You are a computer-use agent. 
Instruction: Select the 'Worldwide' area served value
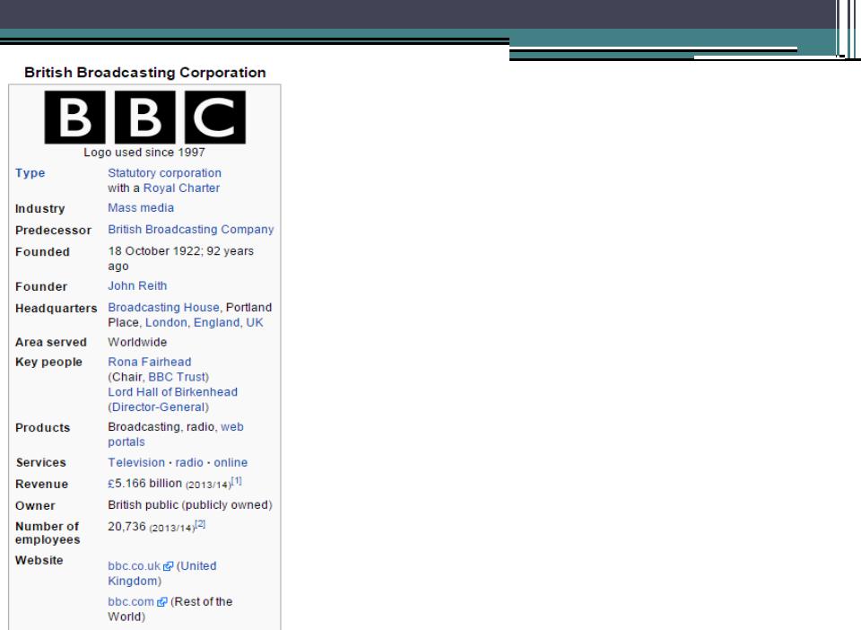point(137,342)
